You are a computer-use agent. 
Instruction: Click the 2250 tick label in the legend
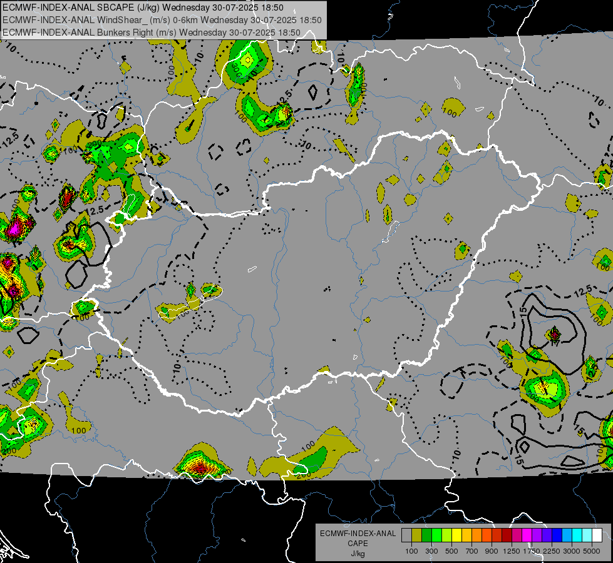click(552, 551)
